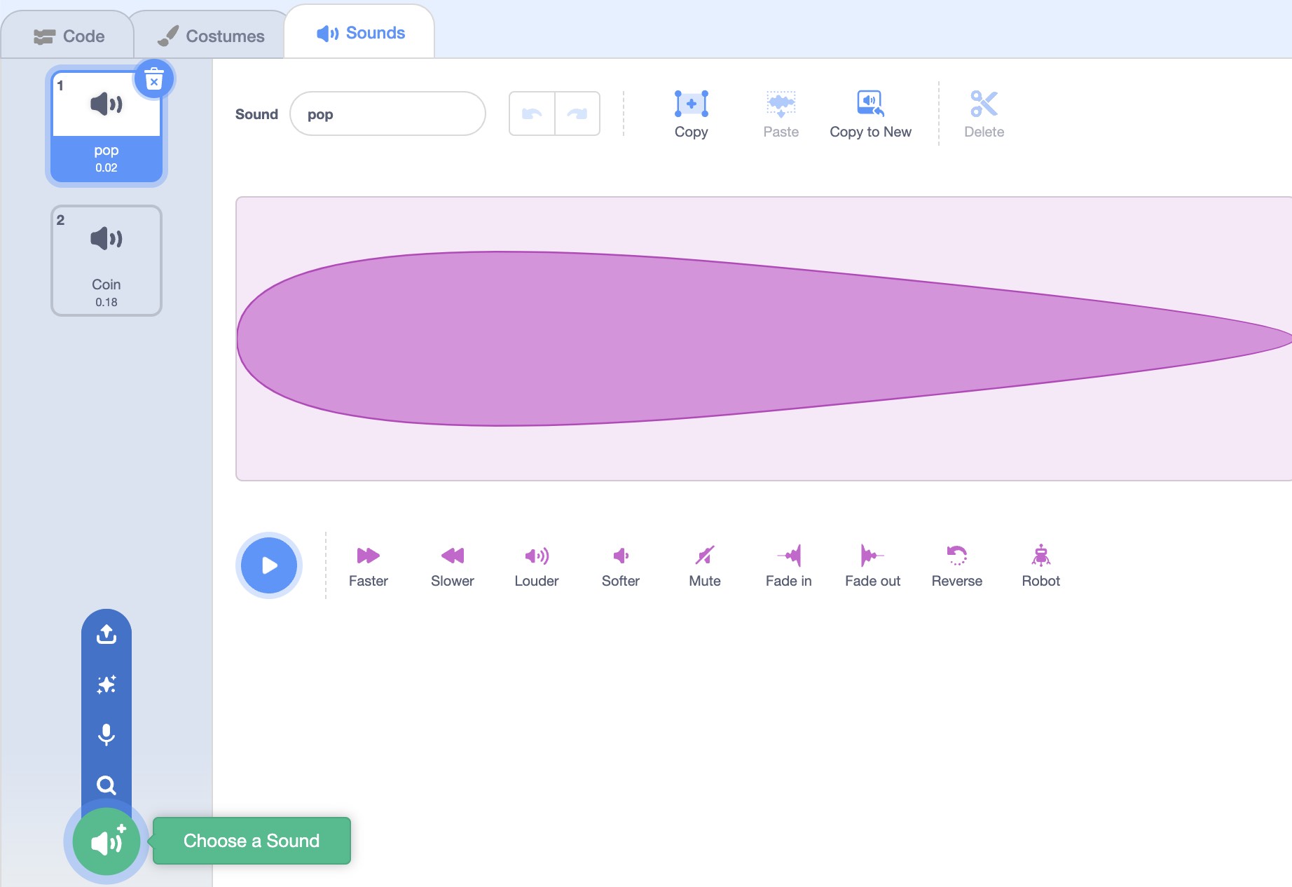This screenshot has height=887, width=1292.
Task: Switch to the Code tab
Action: (x=69, y=36)
